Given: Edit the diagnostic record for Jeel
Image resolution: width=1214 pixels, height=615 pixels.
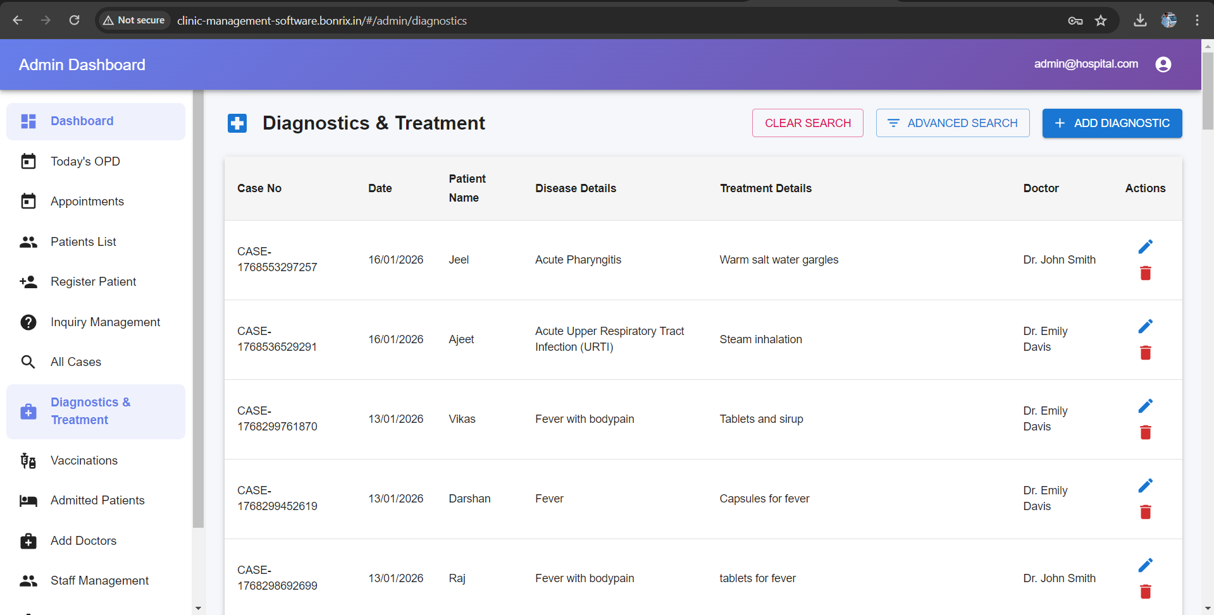Looking at the screenshot, I should 1146,247.
